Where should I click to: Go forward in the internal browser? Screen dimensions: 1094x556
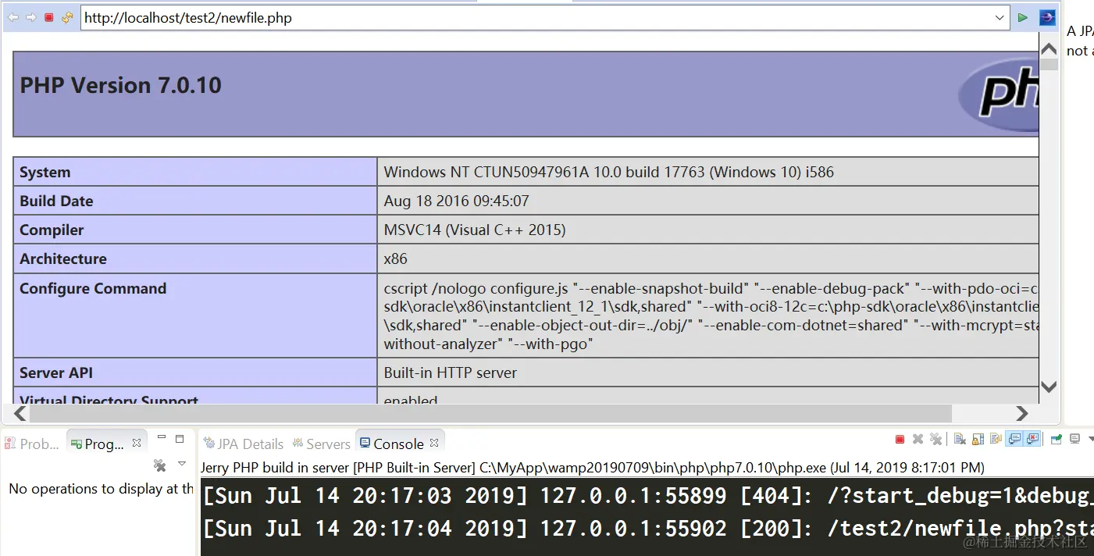pyautogui.click(x=31, y=17)
